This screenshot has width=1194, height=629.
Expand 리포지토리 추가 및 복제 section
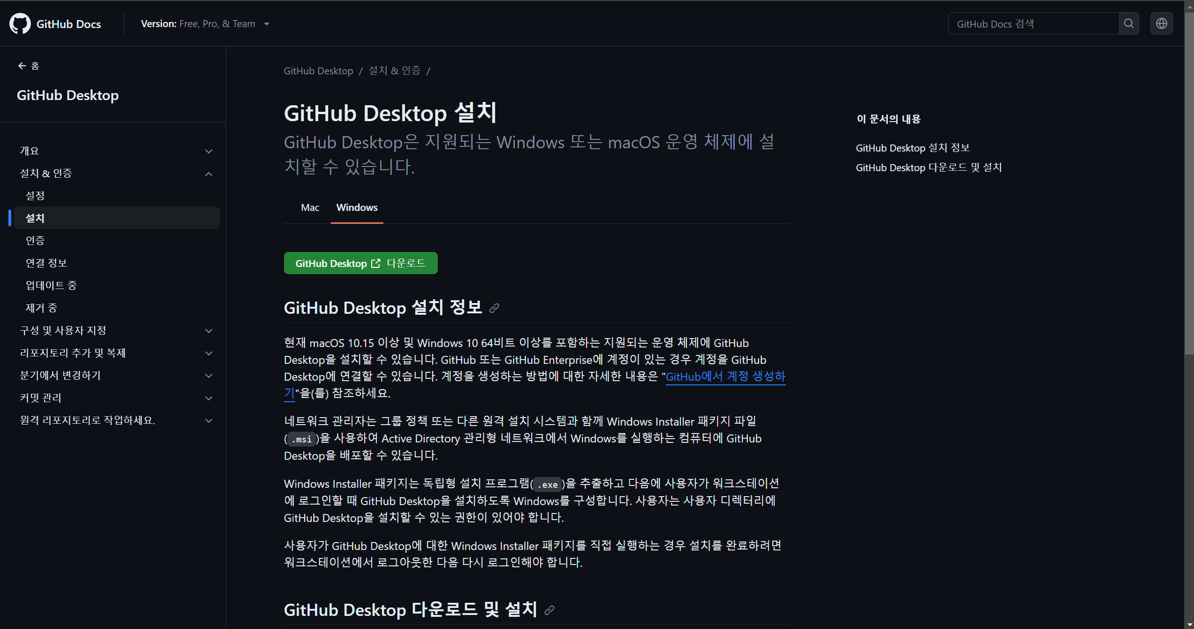[116, 353]
